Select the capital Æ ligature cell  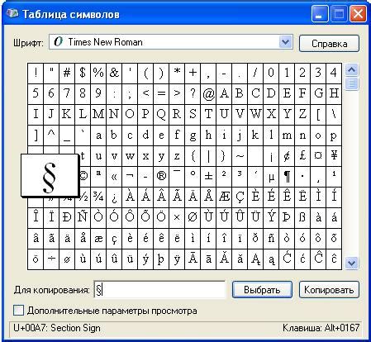click(224, 197)
